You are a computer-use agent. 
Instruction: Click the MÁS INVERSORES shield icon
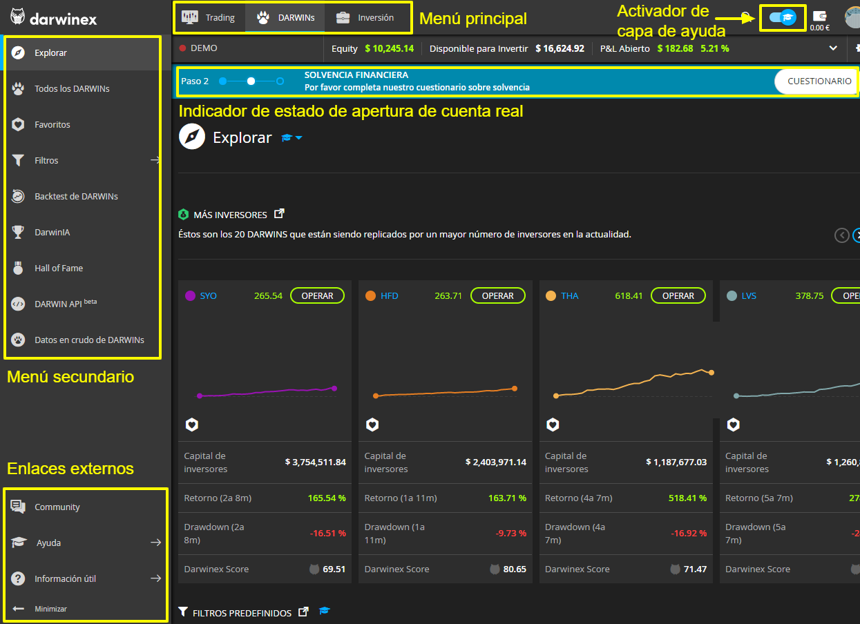[183, 215]
